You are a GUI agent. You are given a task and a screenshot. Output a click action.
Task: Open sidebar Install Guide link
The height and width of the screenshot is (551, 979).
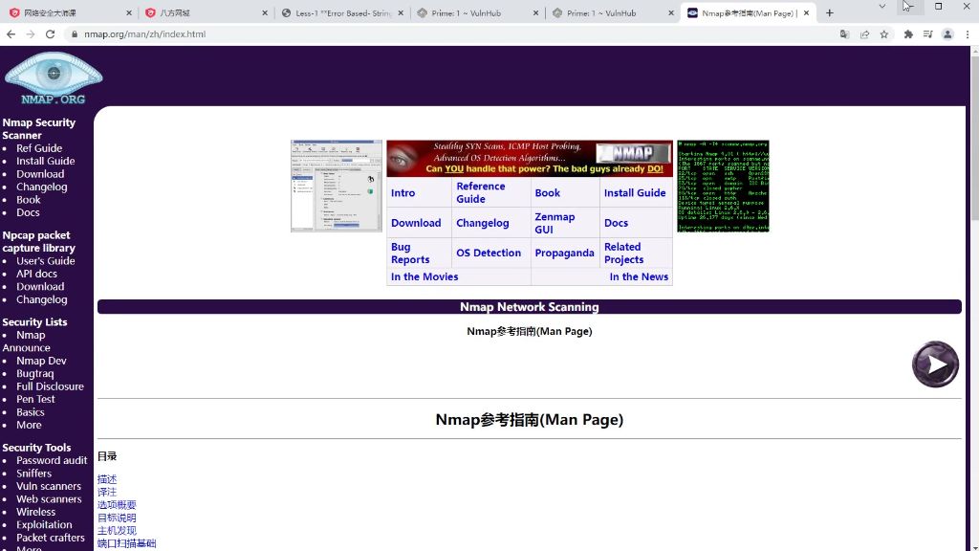(x=46, y=161)
